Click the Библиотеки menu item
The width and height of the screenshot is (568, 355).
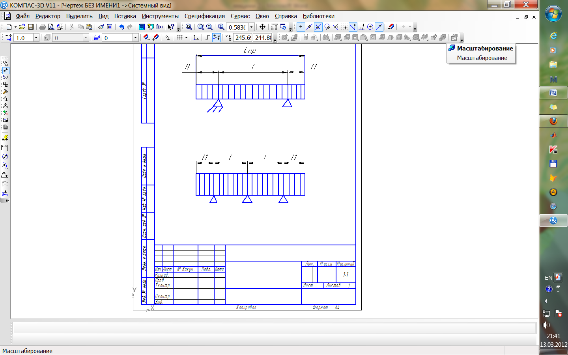pos(318,16)
